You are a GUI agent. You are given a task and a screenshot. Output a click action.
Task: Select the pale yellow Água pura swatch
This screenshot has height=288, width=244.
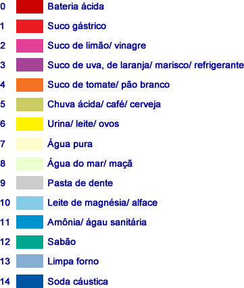(x=30, y=144)
